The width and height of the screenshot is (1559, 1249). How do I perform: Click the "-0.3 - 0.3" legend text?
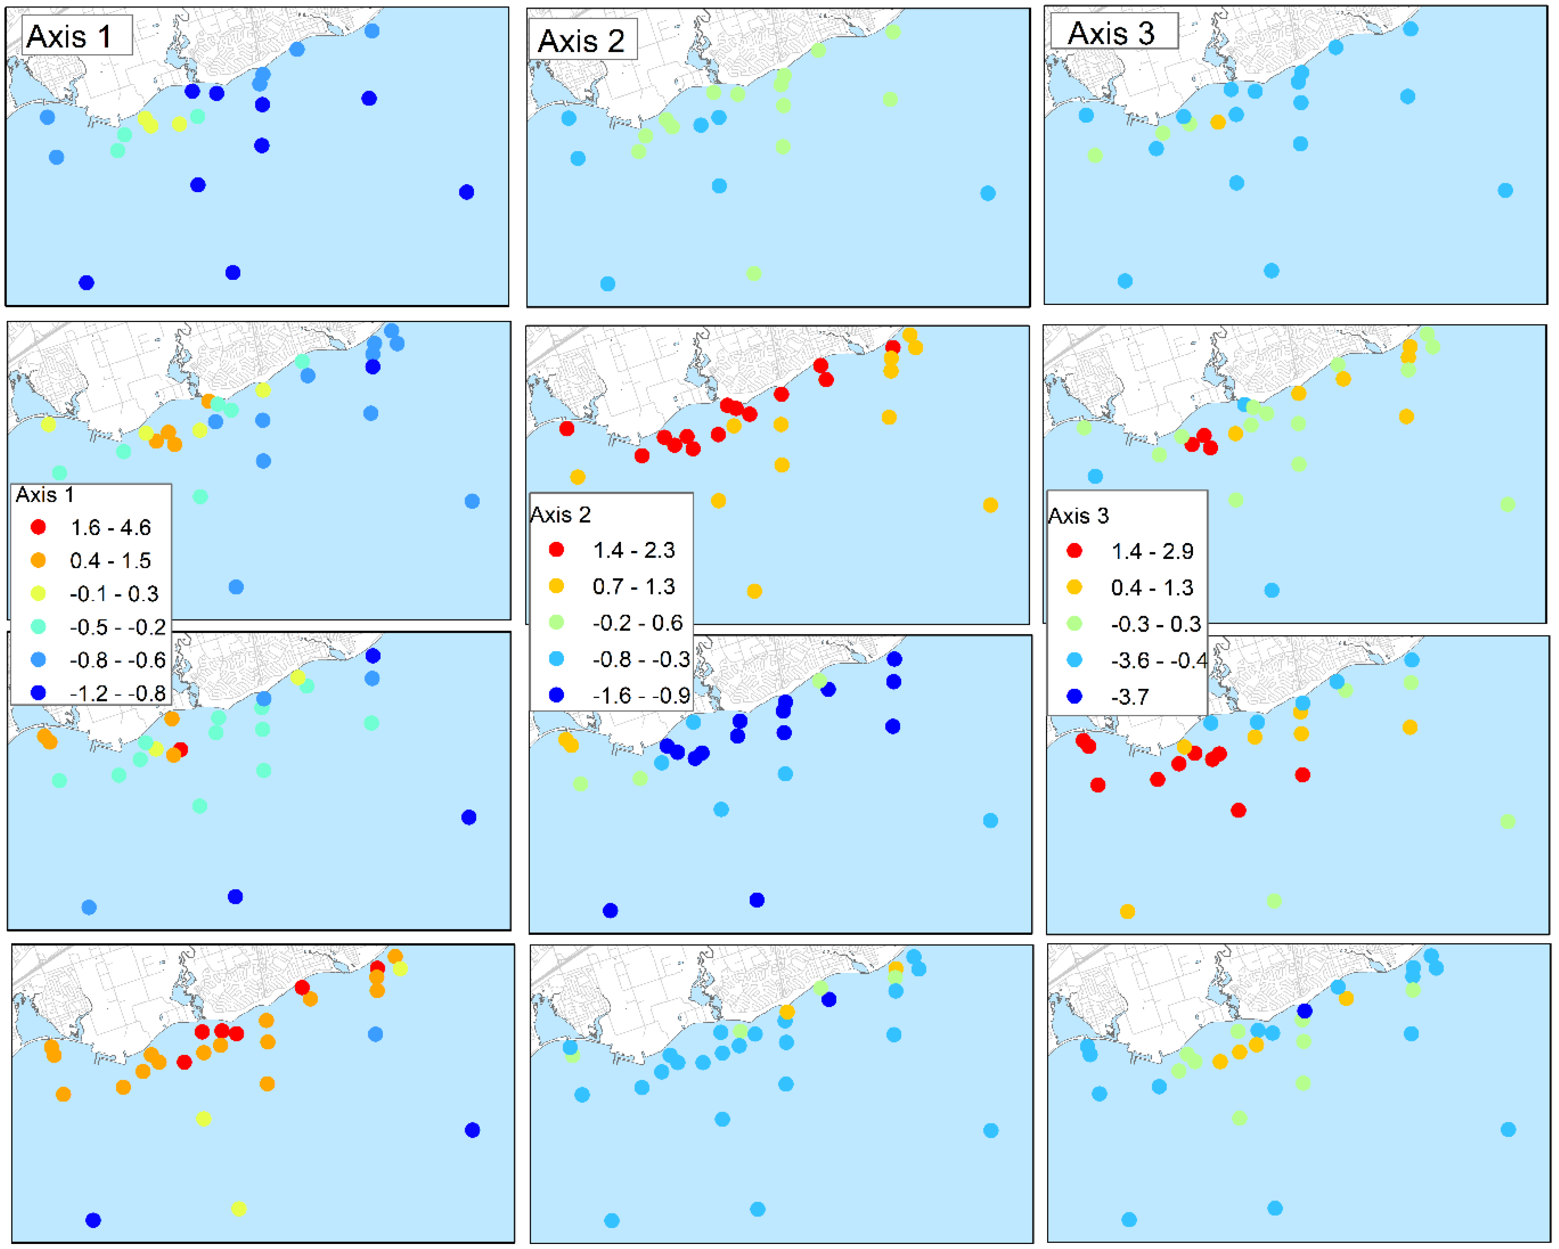point(1155,624)
